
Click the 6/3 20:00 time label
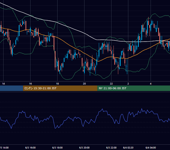pos(84,147)
